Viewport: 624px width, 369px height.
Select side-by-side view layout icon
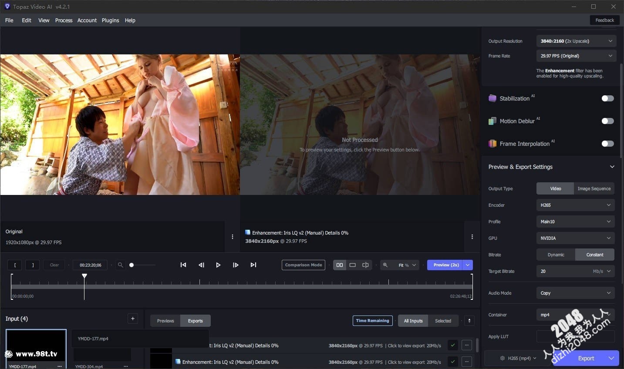coord(340,265)
